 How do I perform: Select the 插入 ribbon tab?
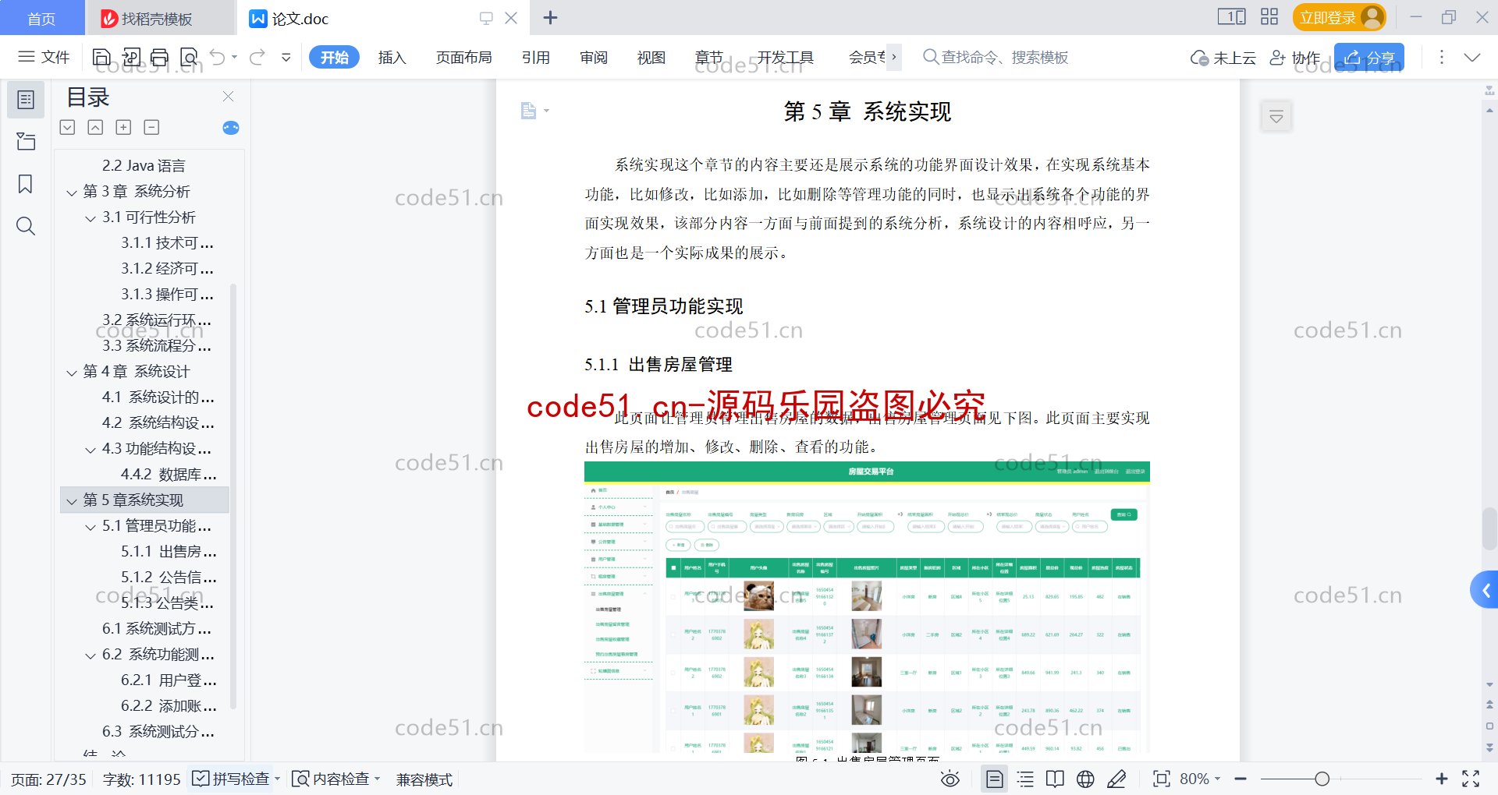392,57
